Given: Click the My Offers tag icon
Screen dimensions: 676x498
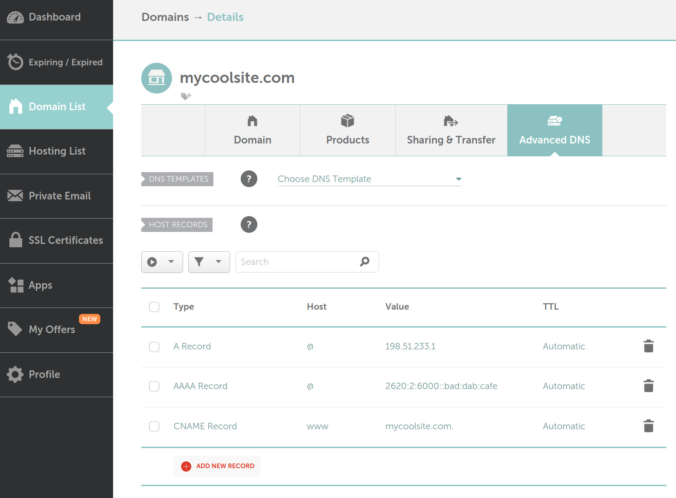Looking at the screenshot, I should (x=15, y=329).
